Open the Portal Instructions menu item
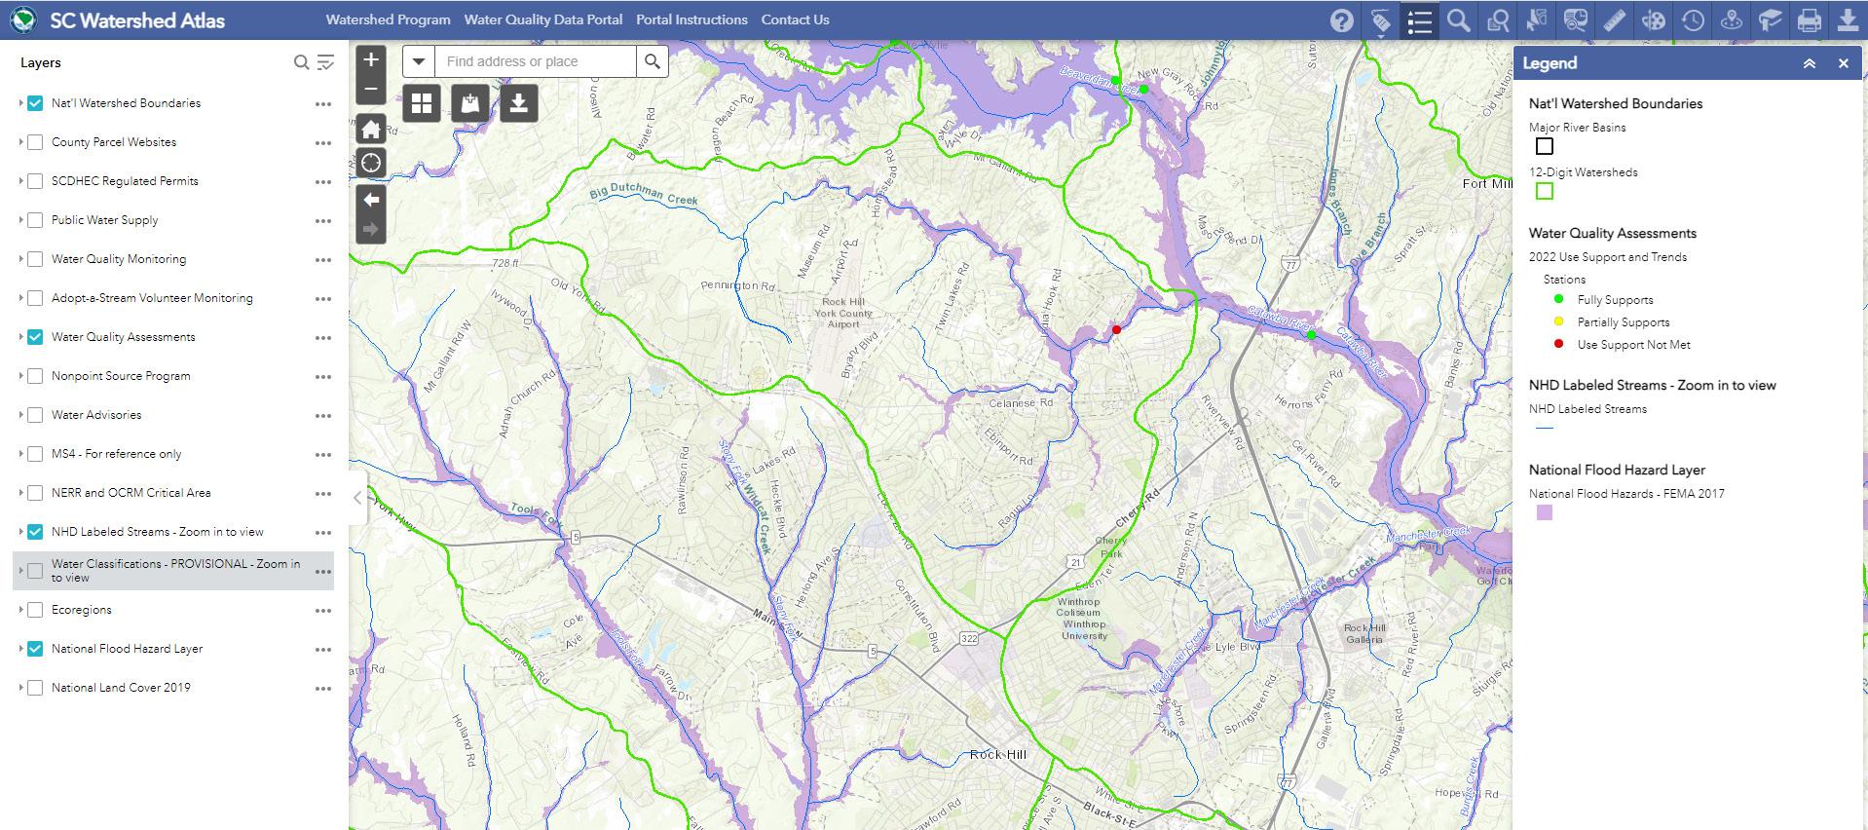The height and width of the screenshot is (830, 1868). click(691, 19)
